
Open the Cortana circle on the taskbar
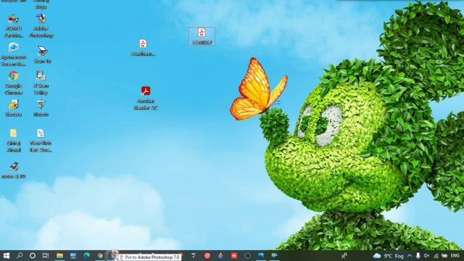coord(33,255)
